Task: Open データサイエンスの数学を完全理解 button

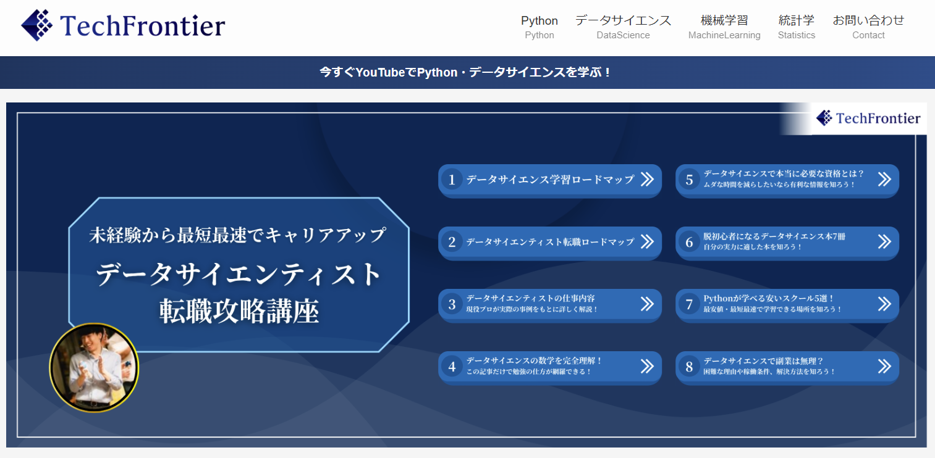Action: 550,367
